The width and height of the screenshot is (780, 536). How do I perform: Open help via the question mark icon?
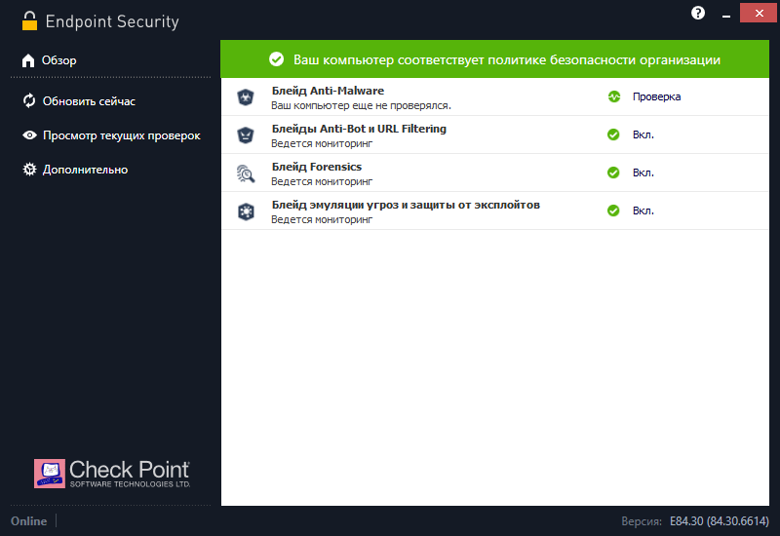point(698,13)
